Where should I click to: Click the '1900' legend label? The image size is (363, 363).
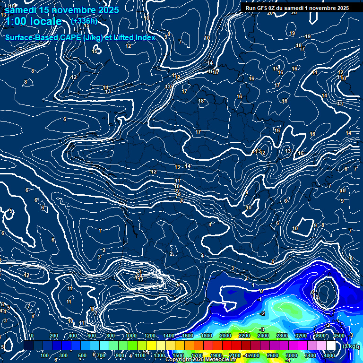coord(216,355)
